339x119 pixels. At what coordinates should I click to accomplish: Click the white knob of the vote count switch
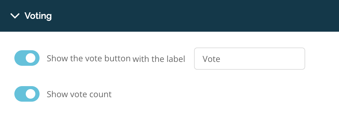[x=31, y=94]
